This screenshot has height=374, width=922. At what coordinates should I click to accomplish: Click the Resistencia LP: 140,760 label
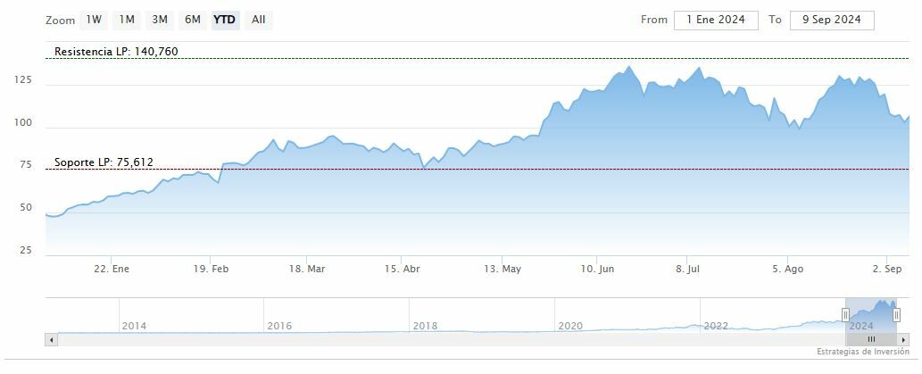tap(116, 52)
